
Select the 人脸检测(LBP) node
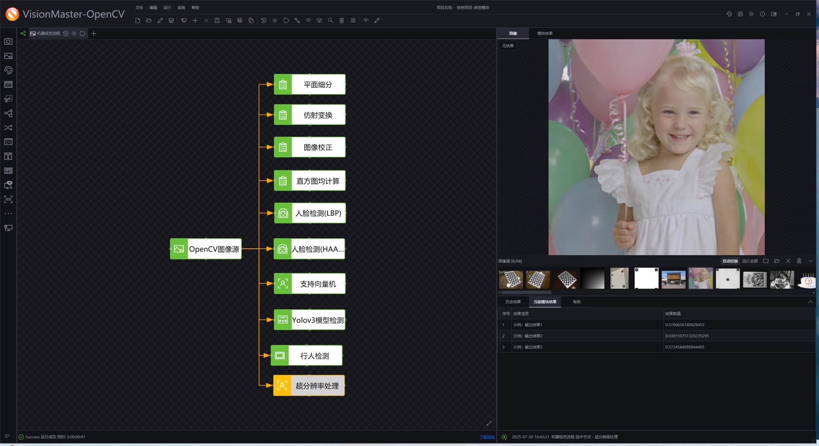tap(310, 213)
